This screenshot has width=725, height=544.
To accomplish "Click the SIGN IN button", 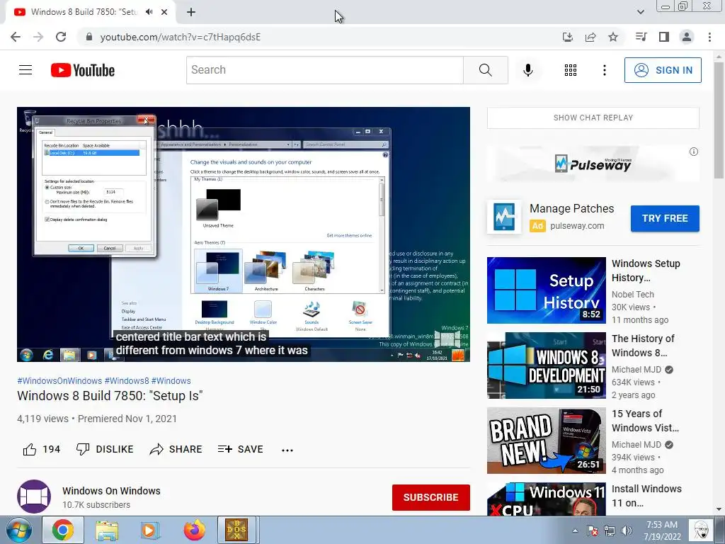I will [x=663, y=70].
